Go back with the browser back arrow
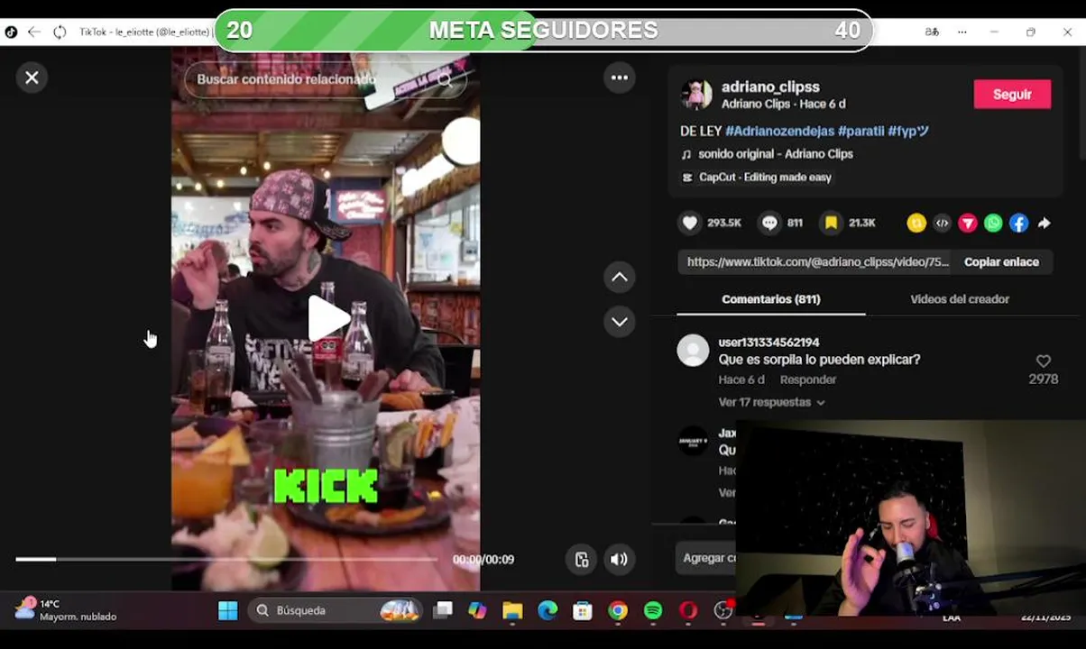The height and width of the screenshot is (649, 1086). pos(34,32)
